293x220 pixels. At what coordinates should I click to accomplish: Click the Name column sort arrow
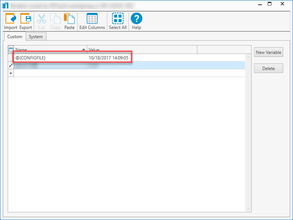coord(84,49)
